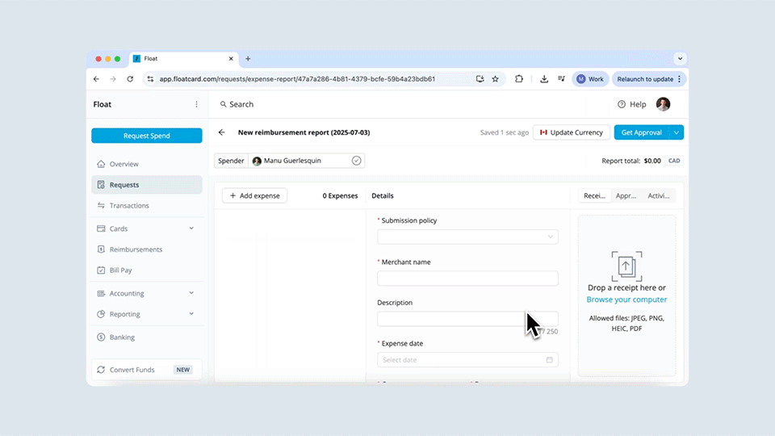Click the Cards sidebar icon
Screen dimensions: 775x436
click(x=101, y=228)
